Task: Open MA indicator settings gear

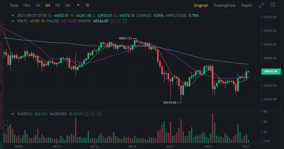Action: point(118,21)
